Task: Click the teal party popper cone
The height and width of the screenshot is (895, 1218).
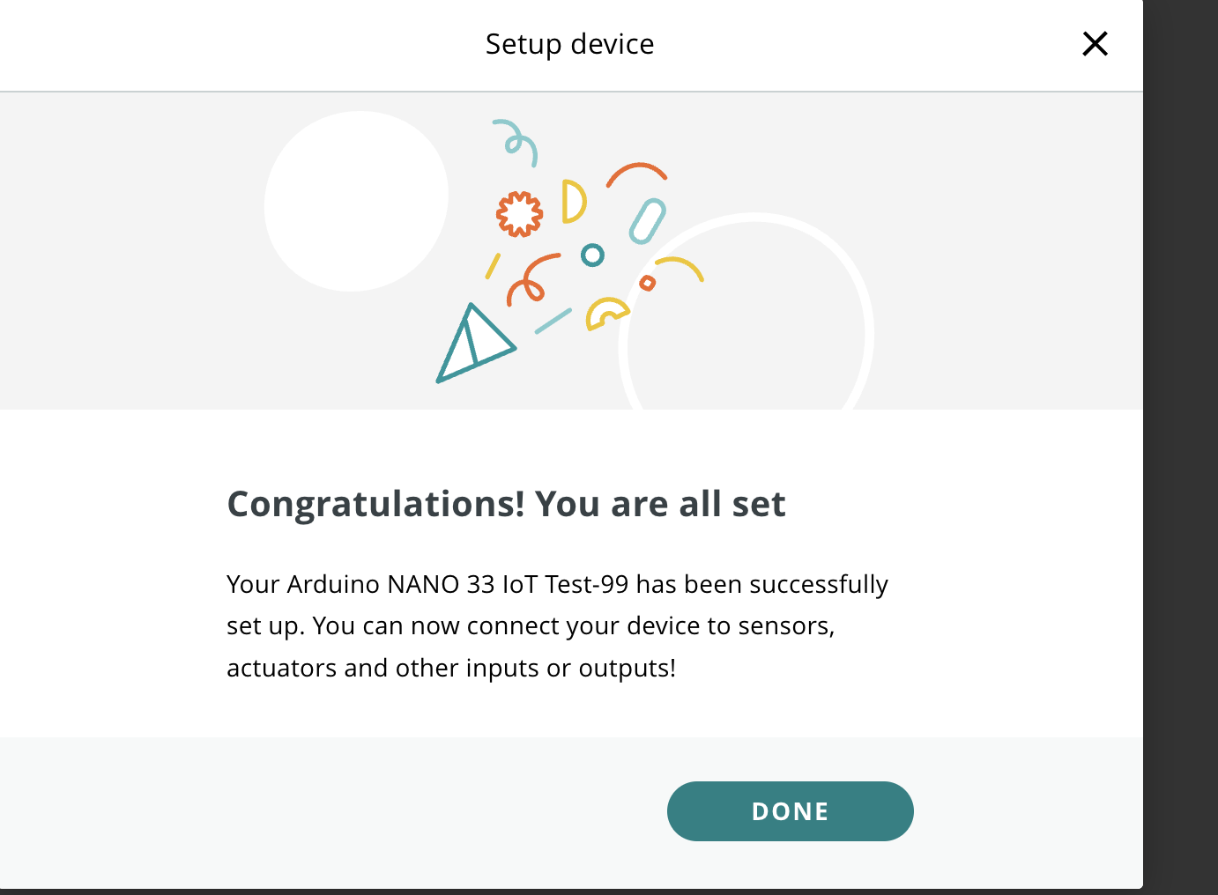Action: tap(474, 344)
